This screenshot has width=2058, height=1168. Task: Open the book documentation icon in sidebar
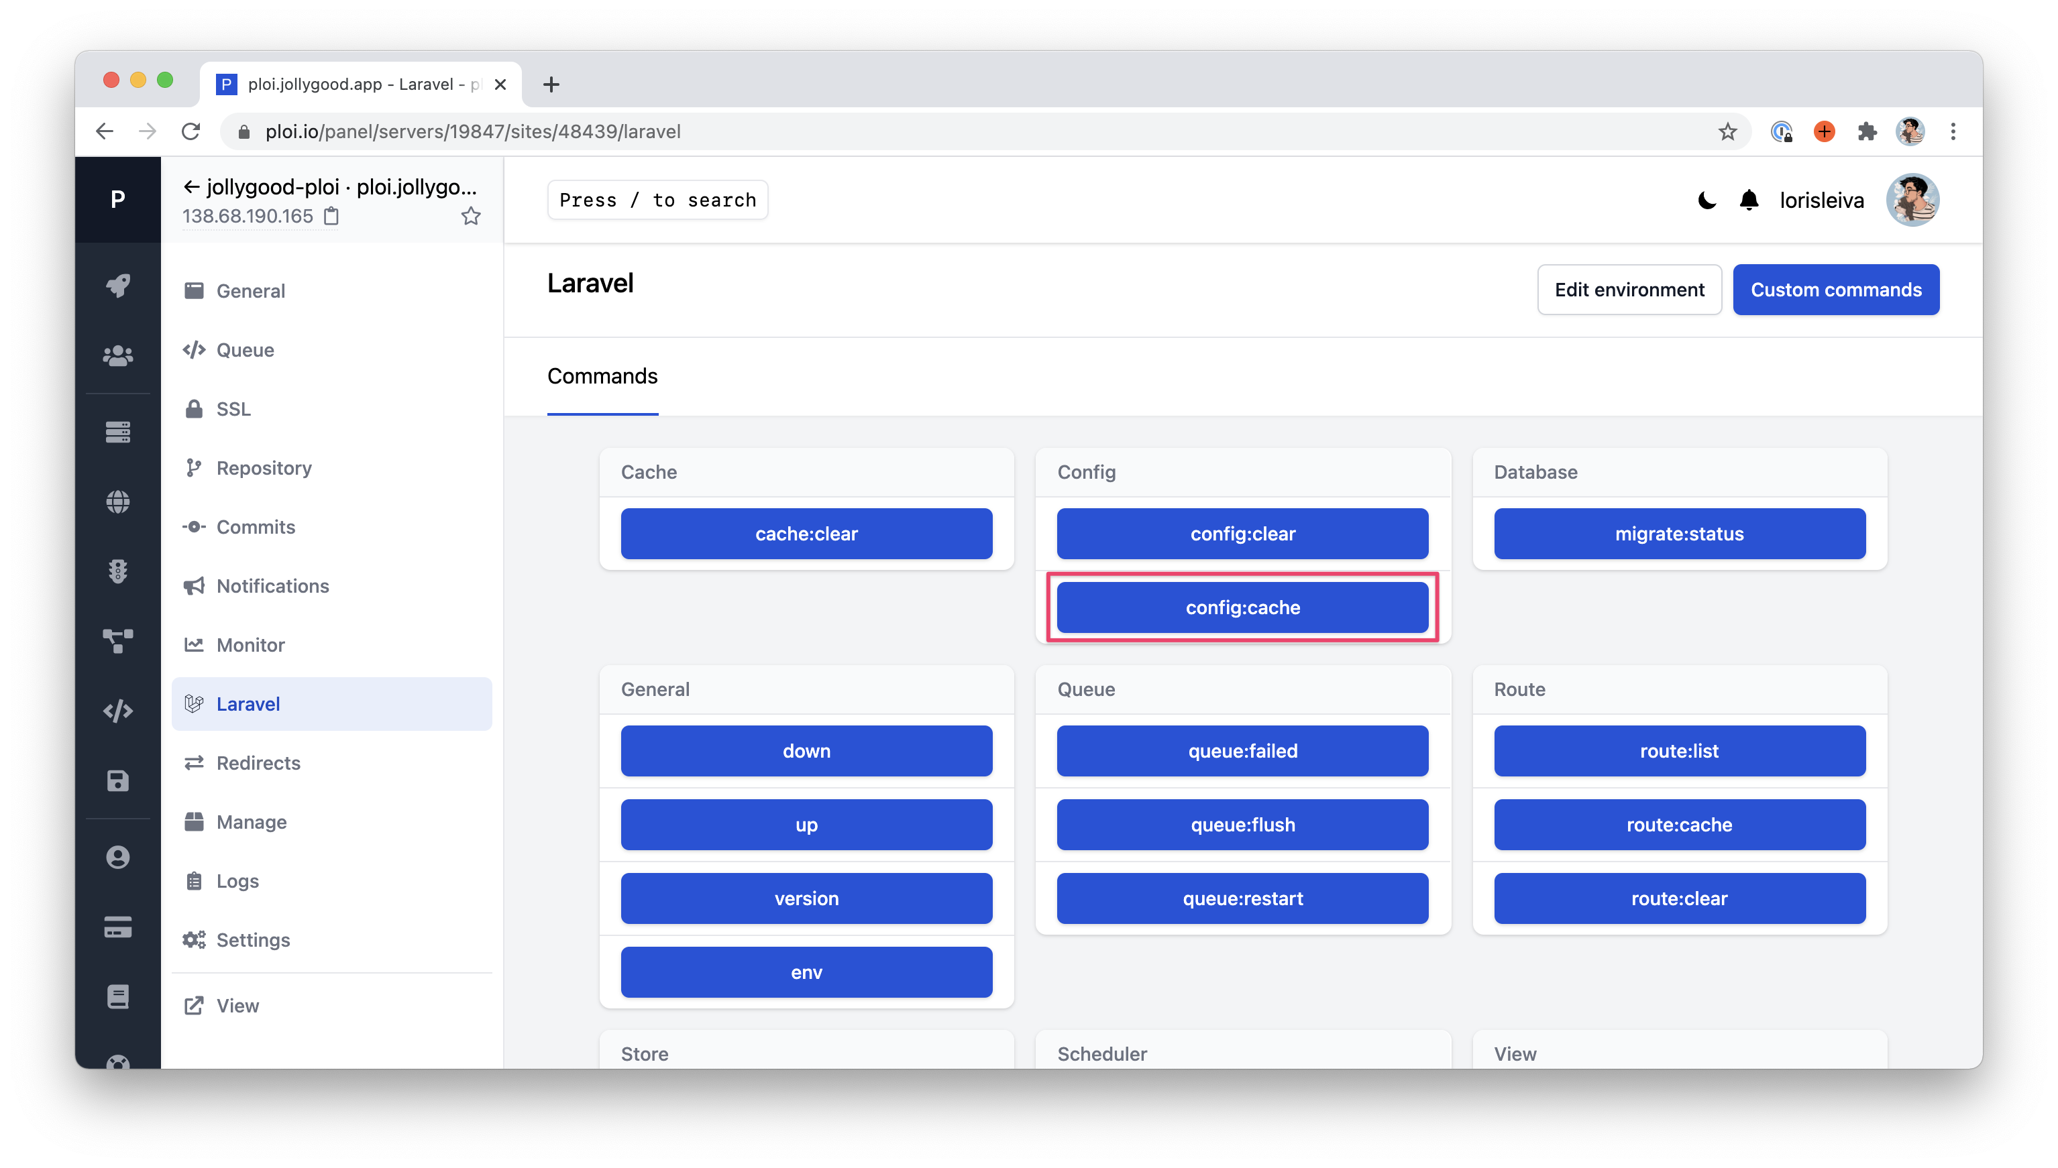118,996
